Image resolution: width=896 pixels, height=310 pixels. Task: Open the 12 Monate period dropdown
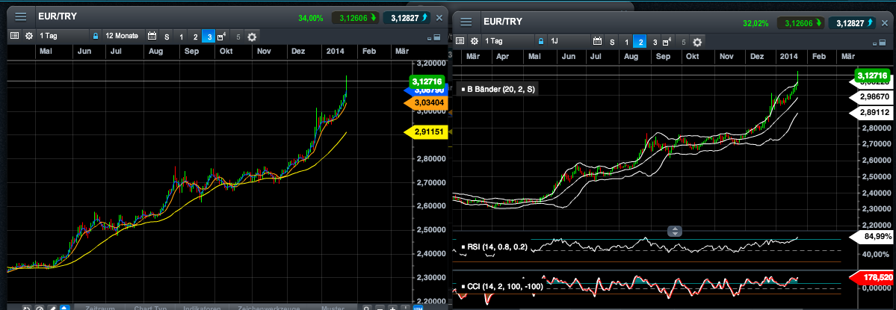120,36
